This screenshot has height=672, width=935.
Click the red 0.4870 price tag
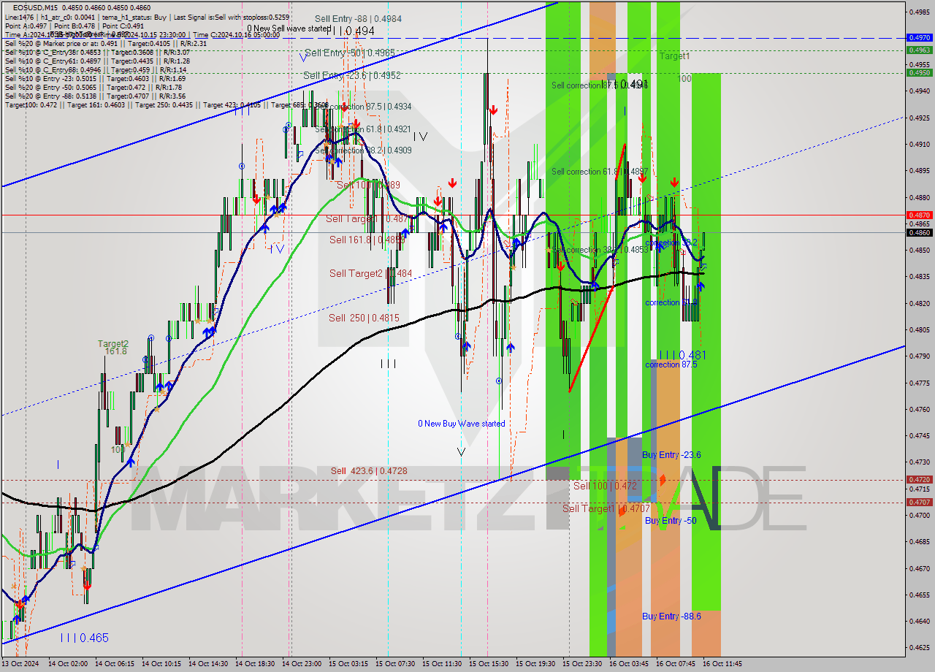[x=919, y=215]
